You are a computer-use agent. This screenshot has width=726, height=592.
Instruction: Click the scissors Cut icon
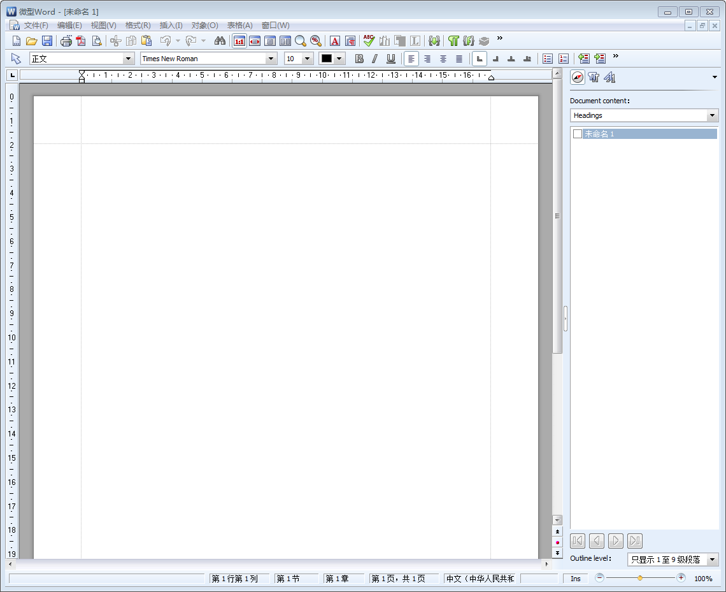(x=115, y=41)
